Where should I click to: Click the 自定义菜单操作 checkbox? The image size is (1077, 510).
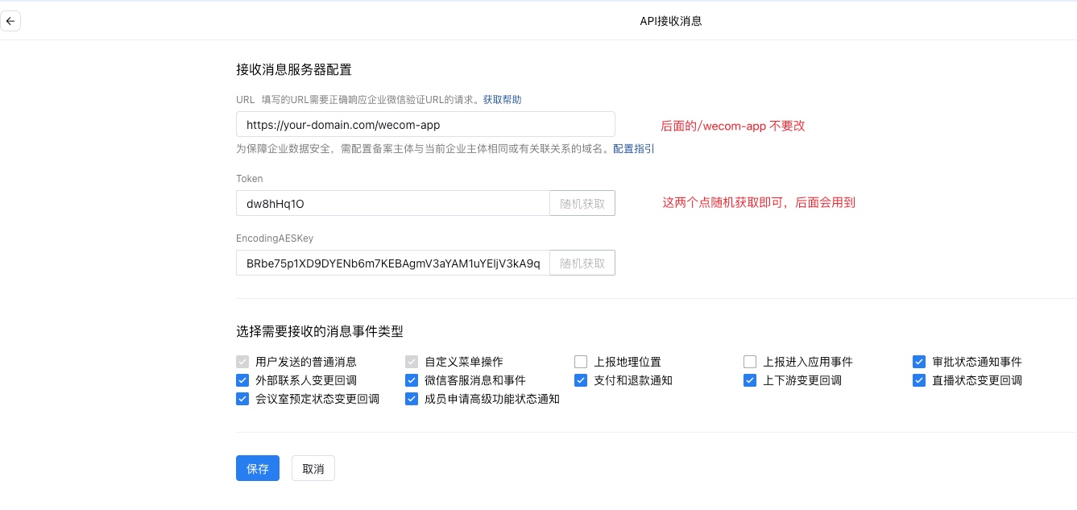pos(412,362)
